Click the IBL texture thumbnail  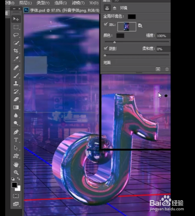[127, 27]
